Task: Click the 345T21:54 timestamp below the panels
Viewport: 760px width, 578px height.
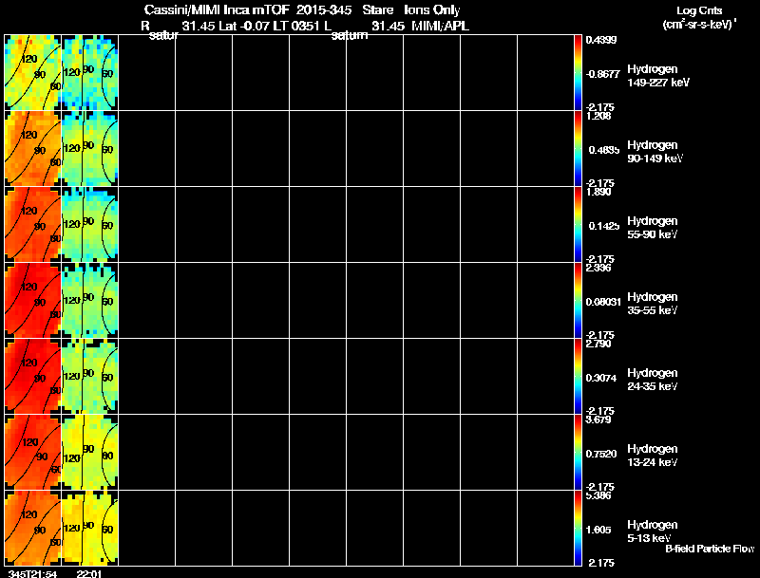Action: tap(32, 574)
